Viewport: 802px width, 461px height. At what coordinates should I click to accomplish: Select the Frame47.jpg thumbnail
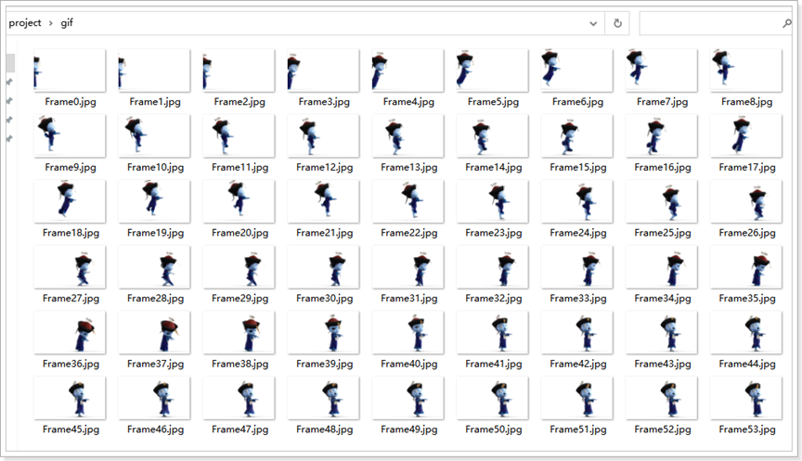tap(239, 398)
